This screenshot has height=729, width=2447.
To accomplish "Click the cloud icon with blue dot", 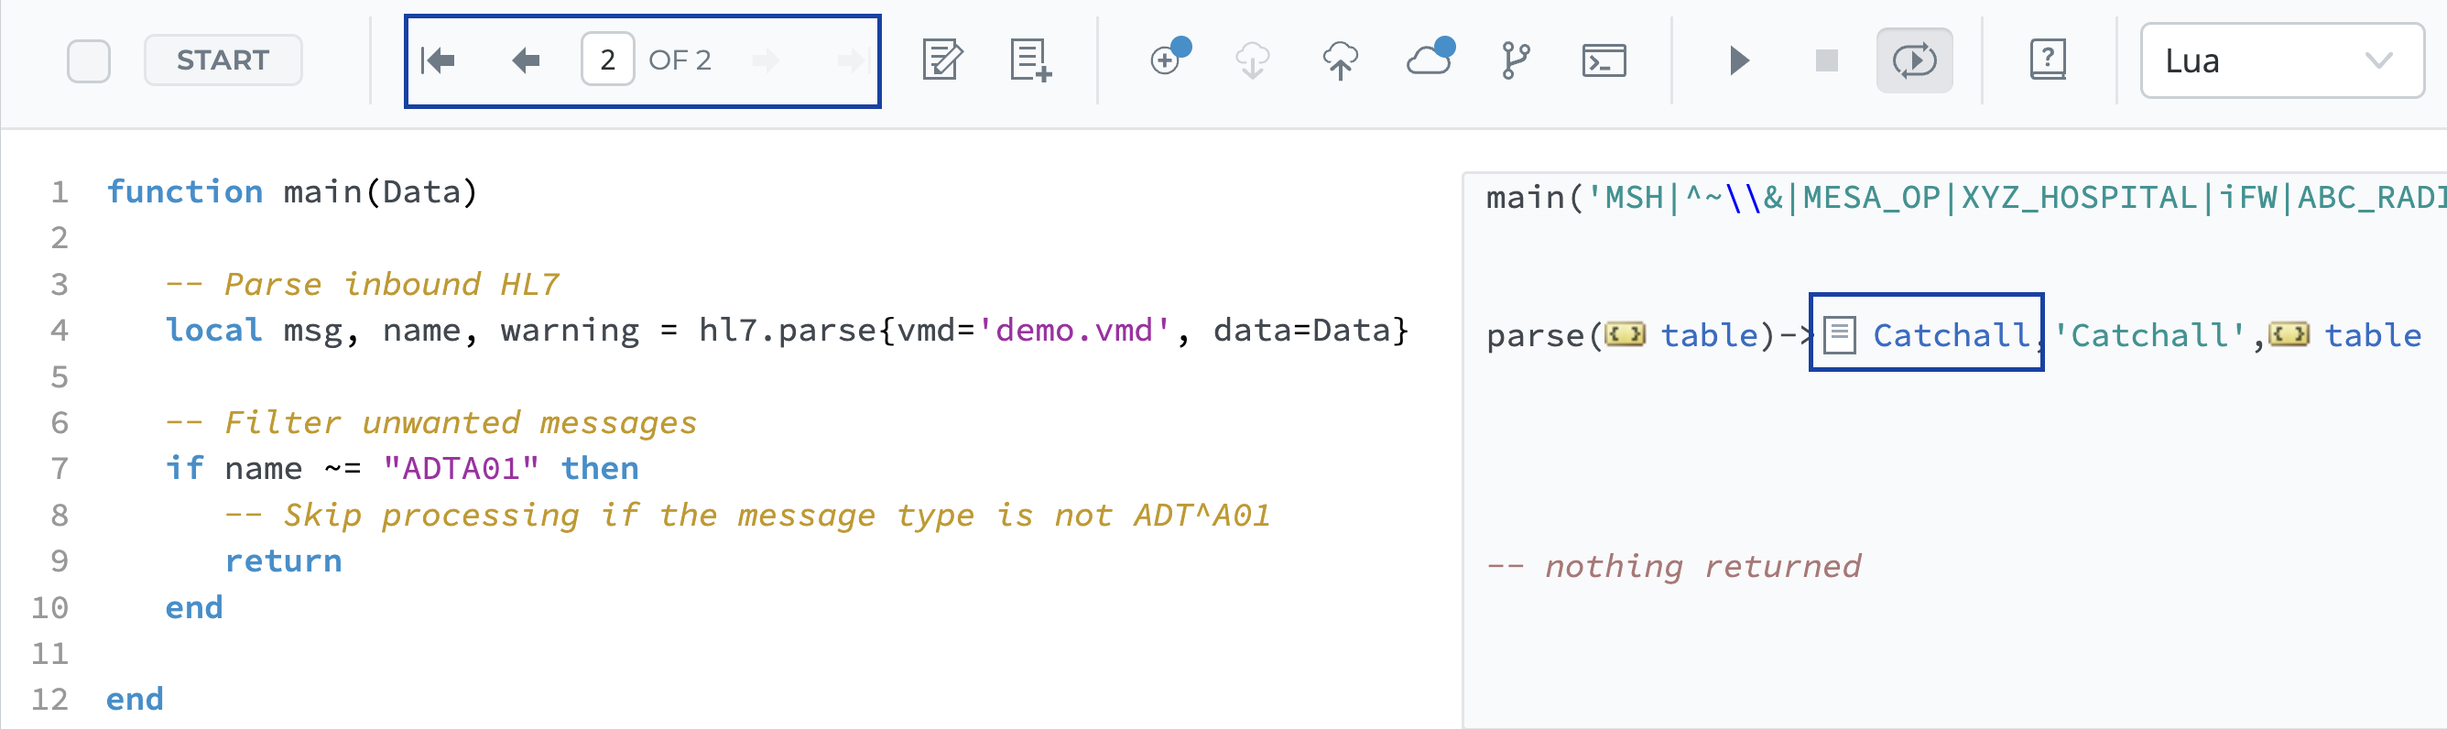I will click(x=1430, y=57).
